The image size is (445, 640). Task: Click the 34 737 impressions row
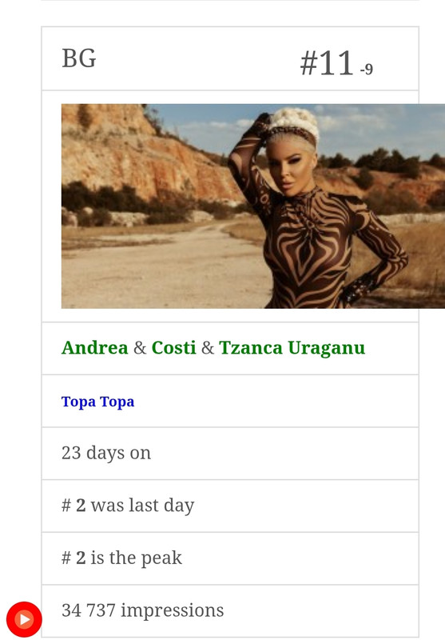(x=230, y=610)
